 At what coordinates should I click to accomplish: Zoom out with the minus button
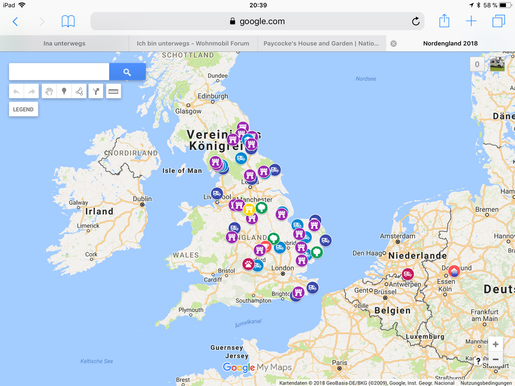tap(495, 359)
